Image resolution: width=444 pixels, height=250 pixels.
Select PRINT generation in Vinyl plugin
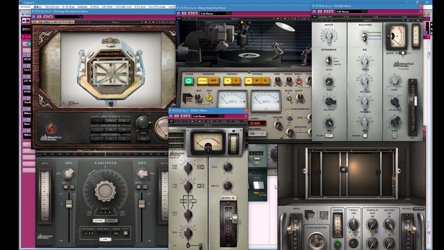point(213,81)
